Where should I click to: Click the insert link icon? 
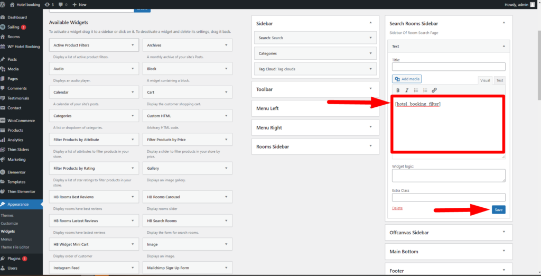coord(434,90)
